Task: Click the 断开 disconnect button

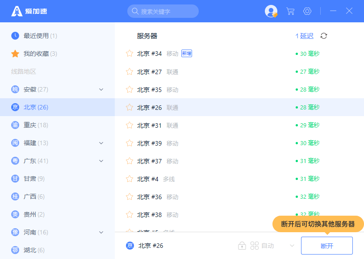Action: click(326, 246)
